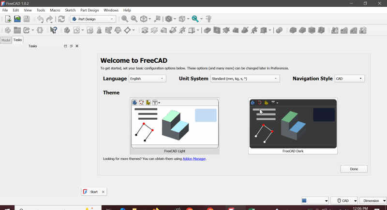Click the Undo arrow icon
Screen dimensions: 387x210
pos(40,19)
